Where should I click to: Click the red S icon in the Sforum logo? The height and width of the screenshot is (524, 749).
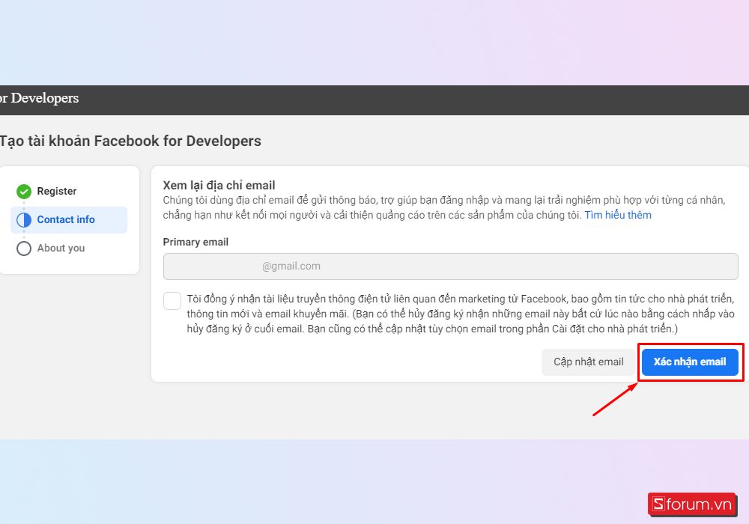point(659,505)
